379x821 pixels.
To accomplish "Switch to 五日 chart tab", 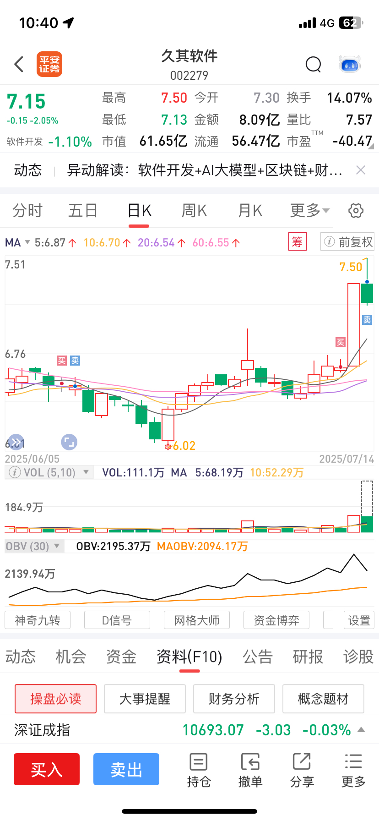I will coord(83,211).
